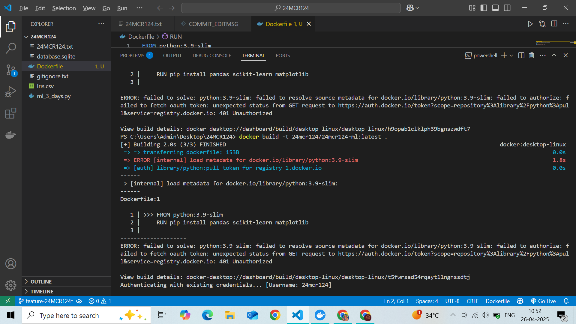The height and width of the screenshot is (324, 576).
Task: Click errors and warnings count in status bar
Action: (100, 301)
